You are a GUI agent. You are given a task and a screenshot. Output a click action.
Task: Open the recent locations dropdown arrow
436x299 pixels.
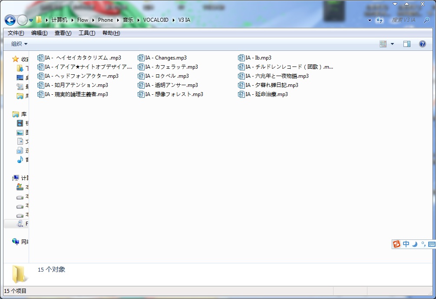click(x=31, y=20)
